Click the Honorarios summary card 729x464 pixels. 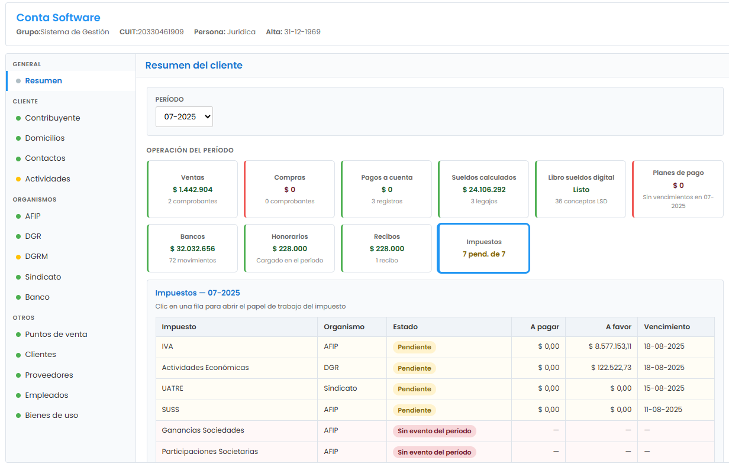click(x=289, y=248)
